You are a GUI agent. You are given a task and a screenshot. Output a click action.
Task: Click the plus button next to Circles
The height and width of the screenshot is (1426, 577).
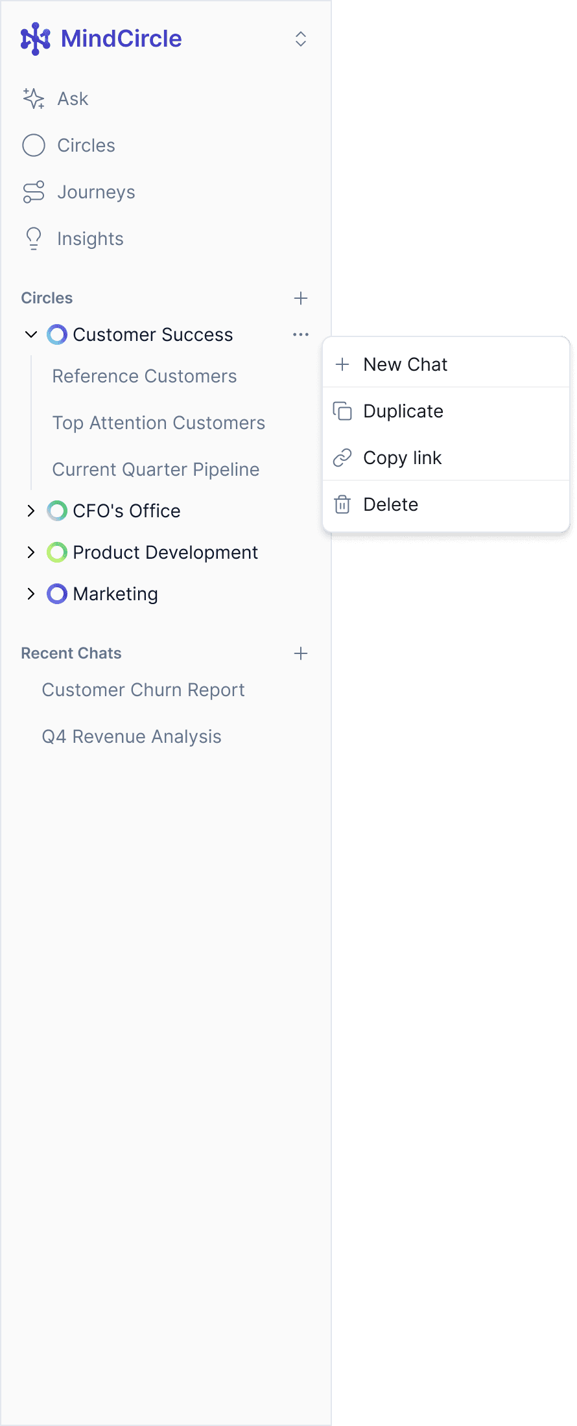[x=300, y=298]
